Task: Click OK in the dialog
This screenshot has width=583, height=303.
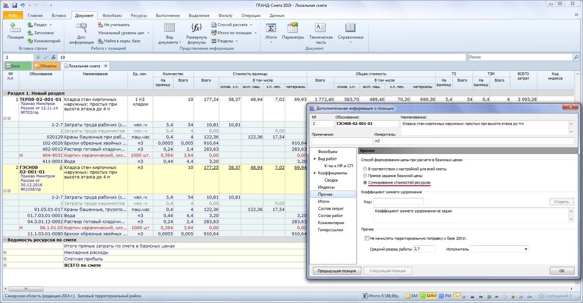Action: coord(562,271)
